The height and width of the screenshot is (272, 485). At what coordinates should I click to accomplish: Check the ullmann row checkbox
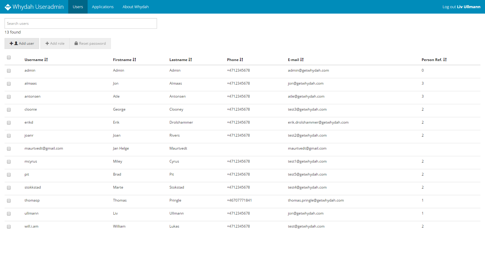(9, 214)
